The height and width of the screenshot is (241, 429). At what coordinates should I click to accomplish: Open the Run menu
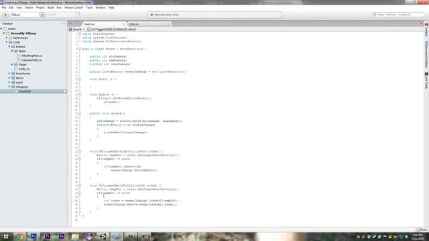click(59, 7)
